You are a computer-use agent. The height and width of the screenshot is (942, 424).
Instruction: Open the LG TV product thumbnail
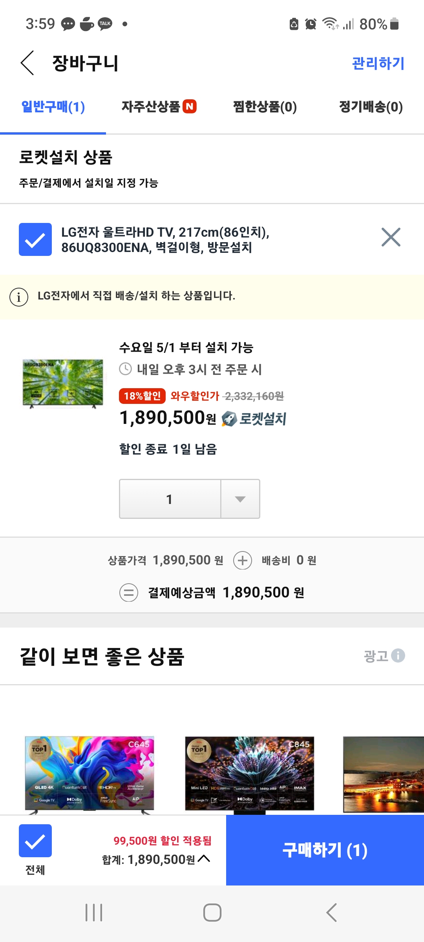click(x=63, y=383)
